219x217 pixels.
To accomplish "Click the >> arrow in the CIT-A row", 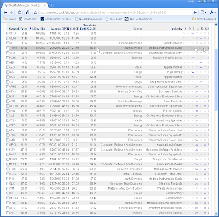I will pos(193,34).
